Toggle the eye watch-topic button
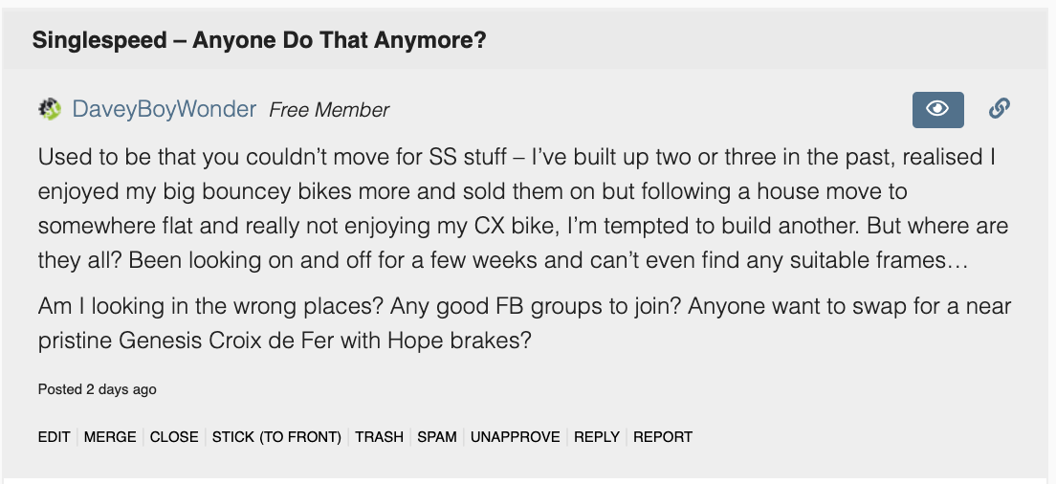The image size is (1056, 484). pos(937,109)
